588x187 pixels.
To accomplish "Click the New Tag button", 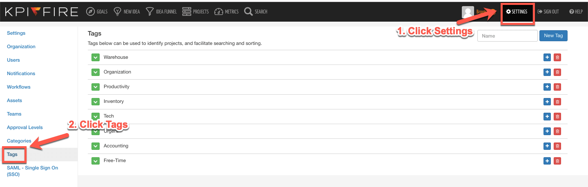I will pyautogui.click(x=553, y=36).
